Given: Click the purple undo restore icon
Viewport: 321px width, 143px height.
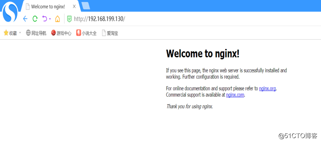Looking at the screenshot, I should (45, 19).
